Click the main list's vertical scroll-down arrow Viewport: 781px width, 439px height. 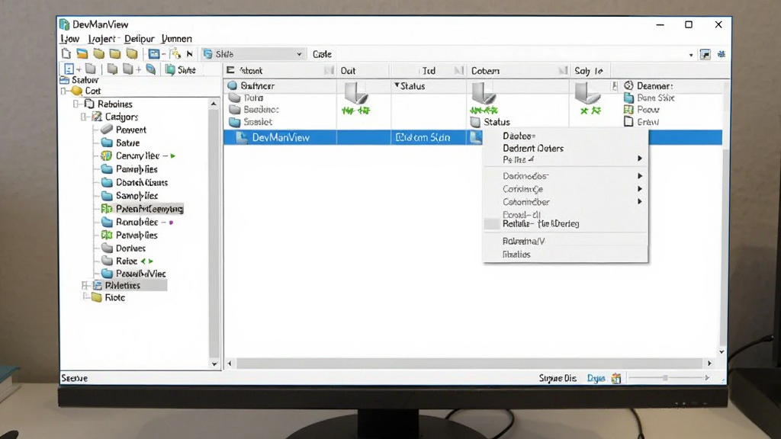pyautogui.click(x=722, y=352)
